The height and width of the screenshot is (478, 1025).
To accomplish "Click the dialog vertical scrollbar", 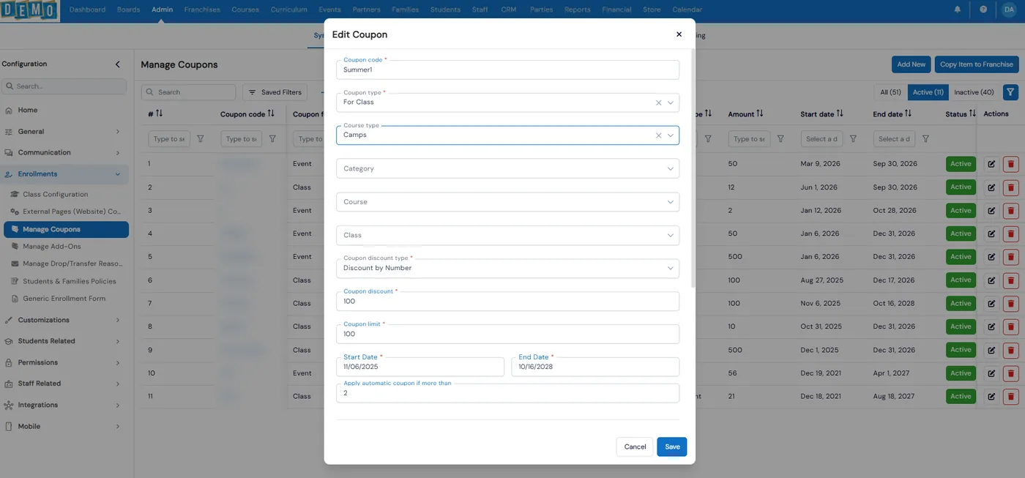I will [693, 168].
